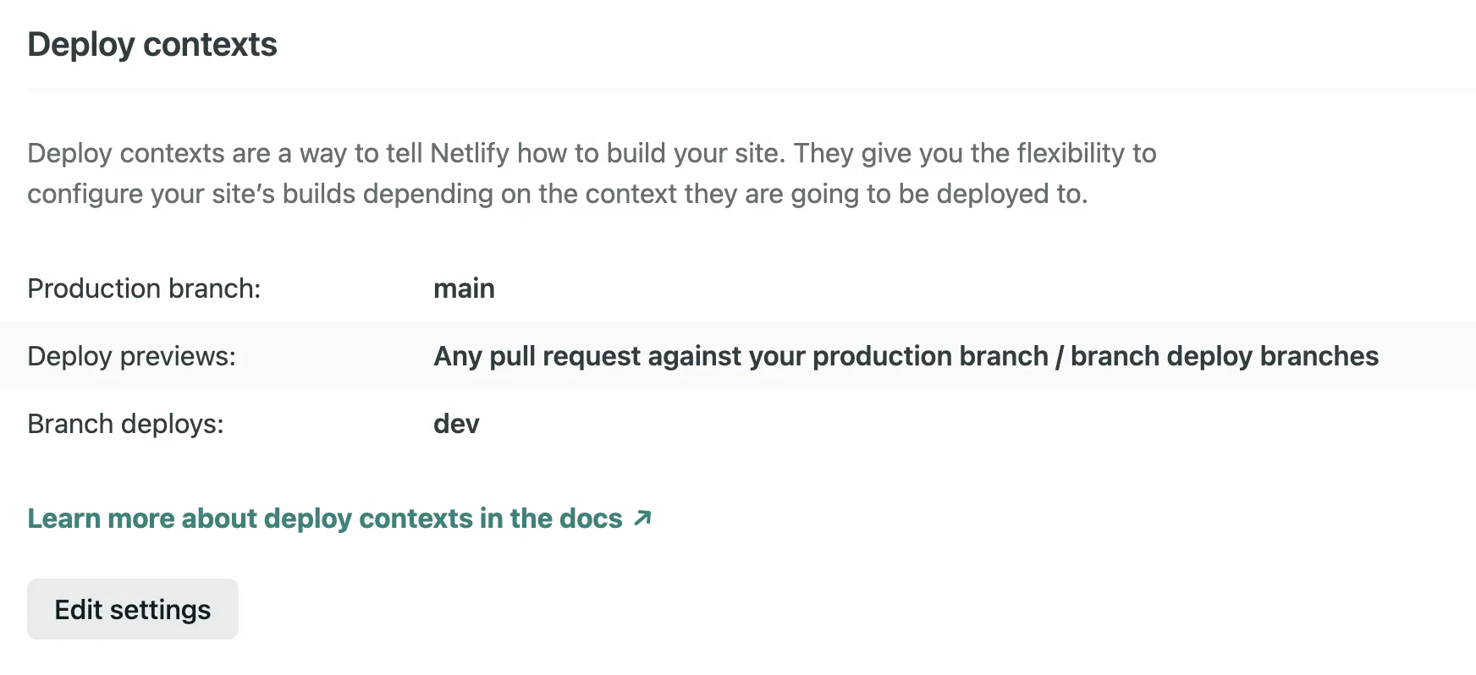Click the 'Production branch:' label
Image resolution: width=1476 pixels, height=675 pixels.
(144, 288)
